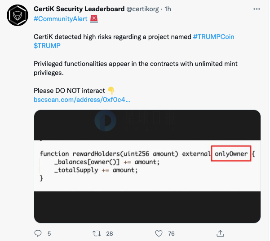
Task: Click the share upload icon
Action: tap(220, 233)
